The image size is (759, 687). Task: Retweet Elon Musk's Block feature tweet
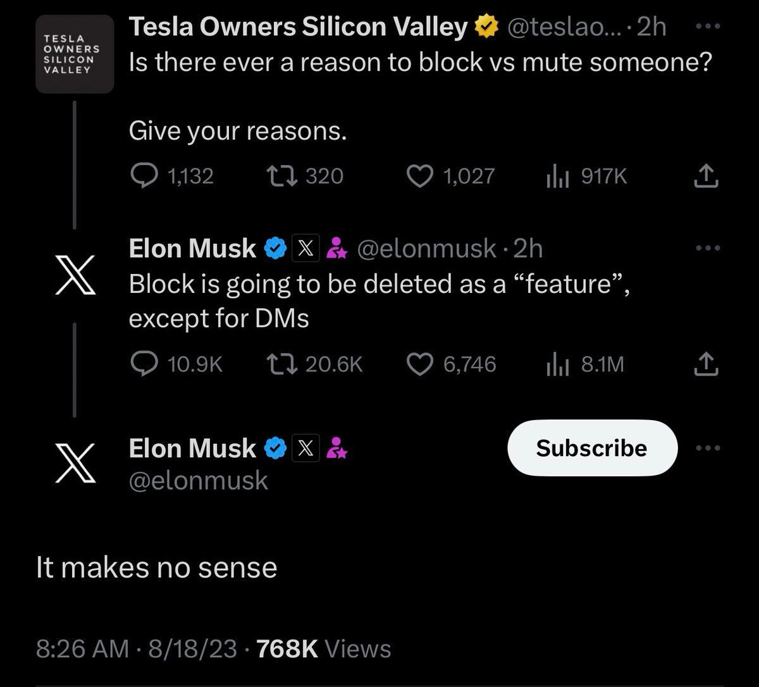coord(278,364)
